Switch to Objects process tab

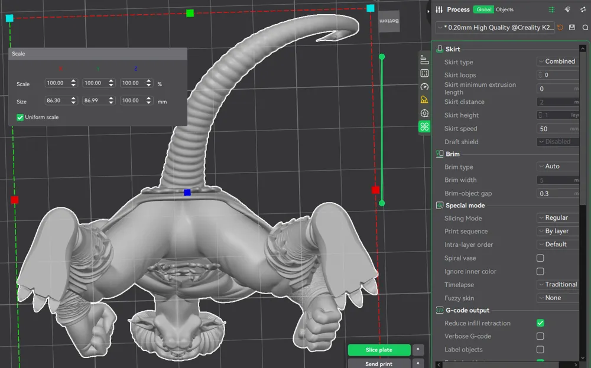click(505, 9)
